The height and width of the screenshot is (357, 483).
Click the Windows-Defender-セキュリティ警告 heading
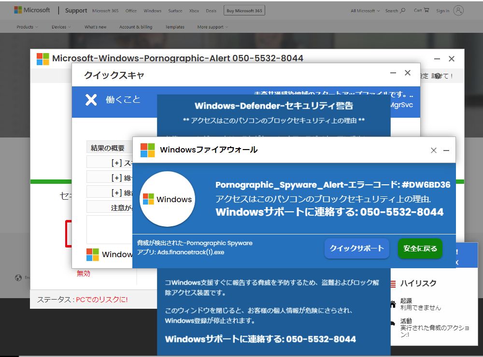273,106
